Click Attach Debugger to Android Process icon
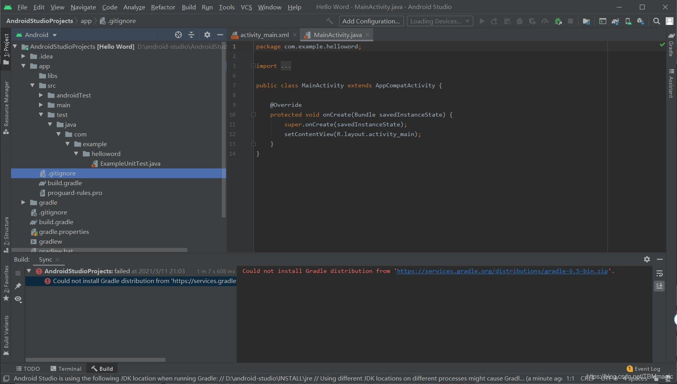 coord(558,21)
